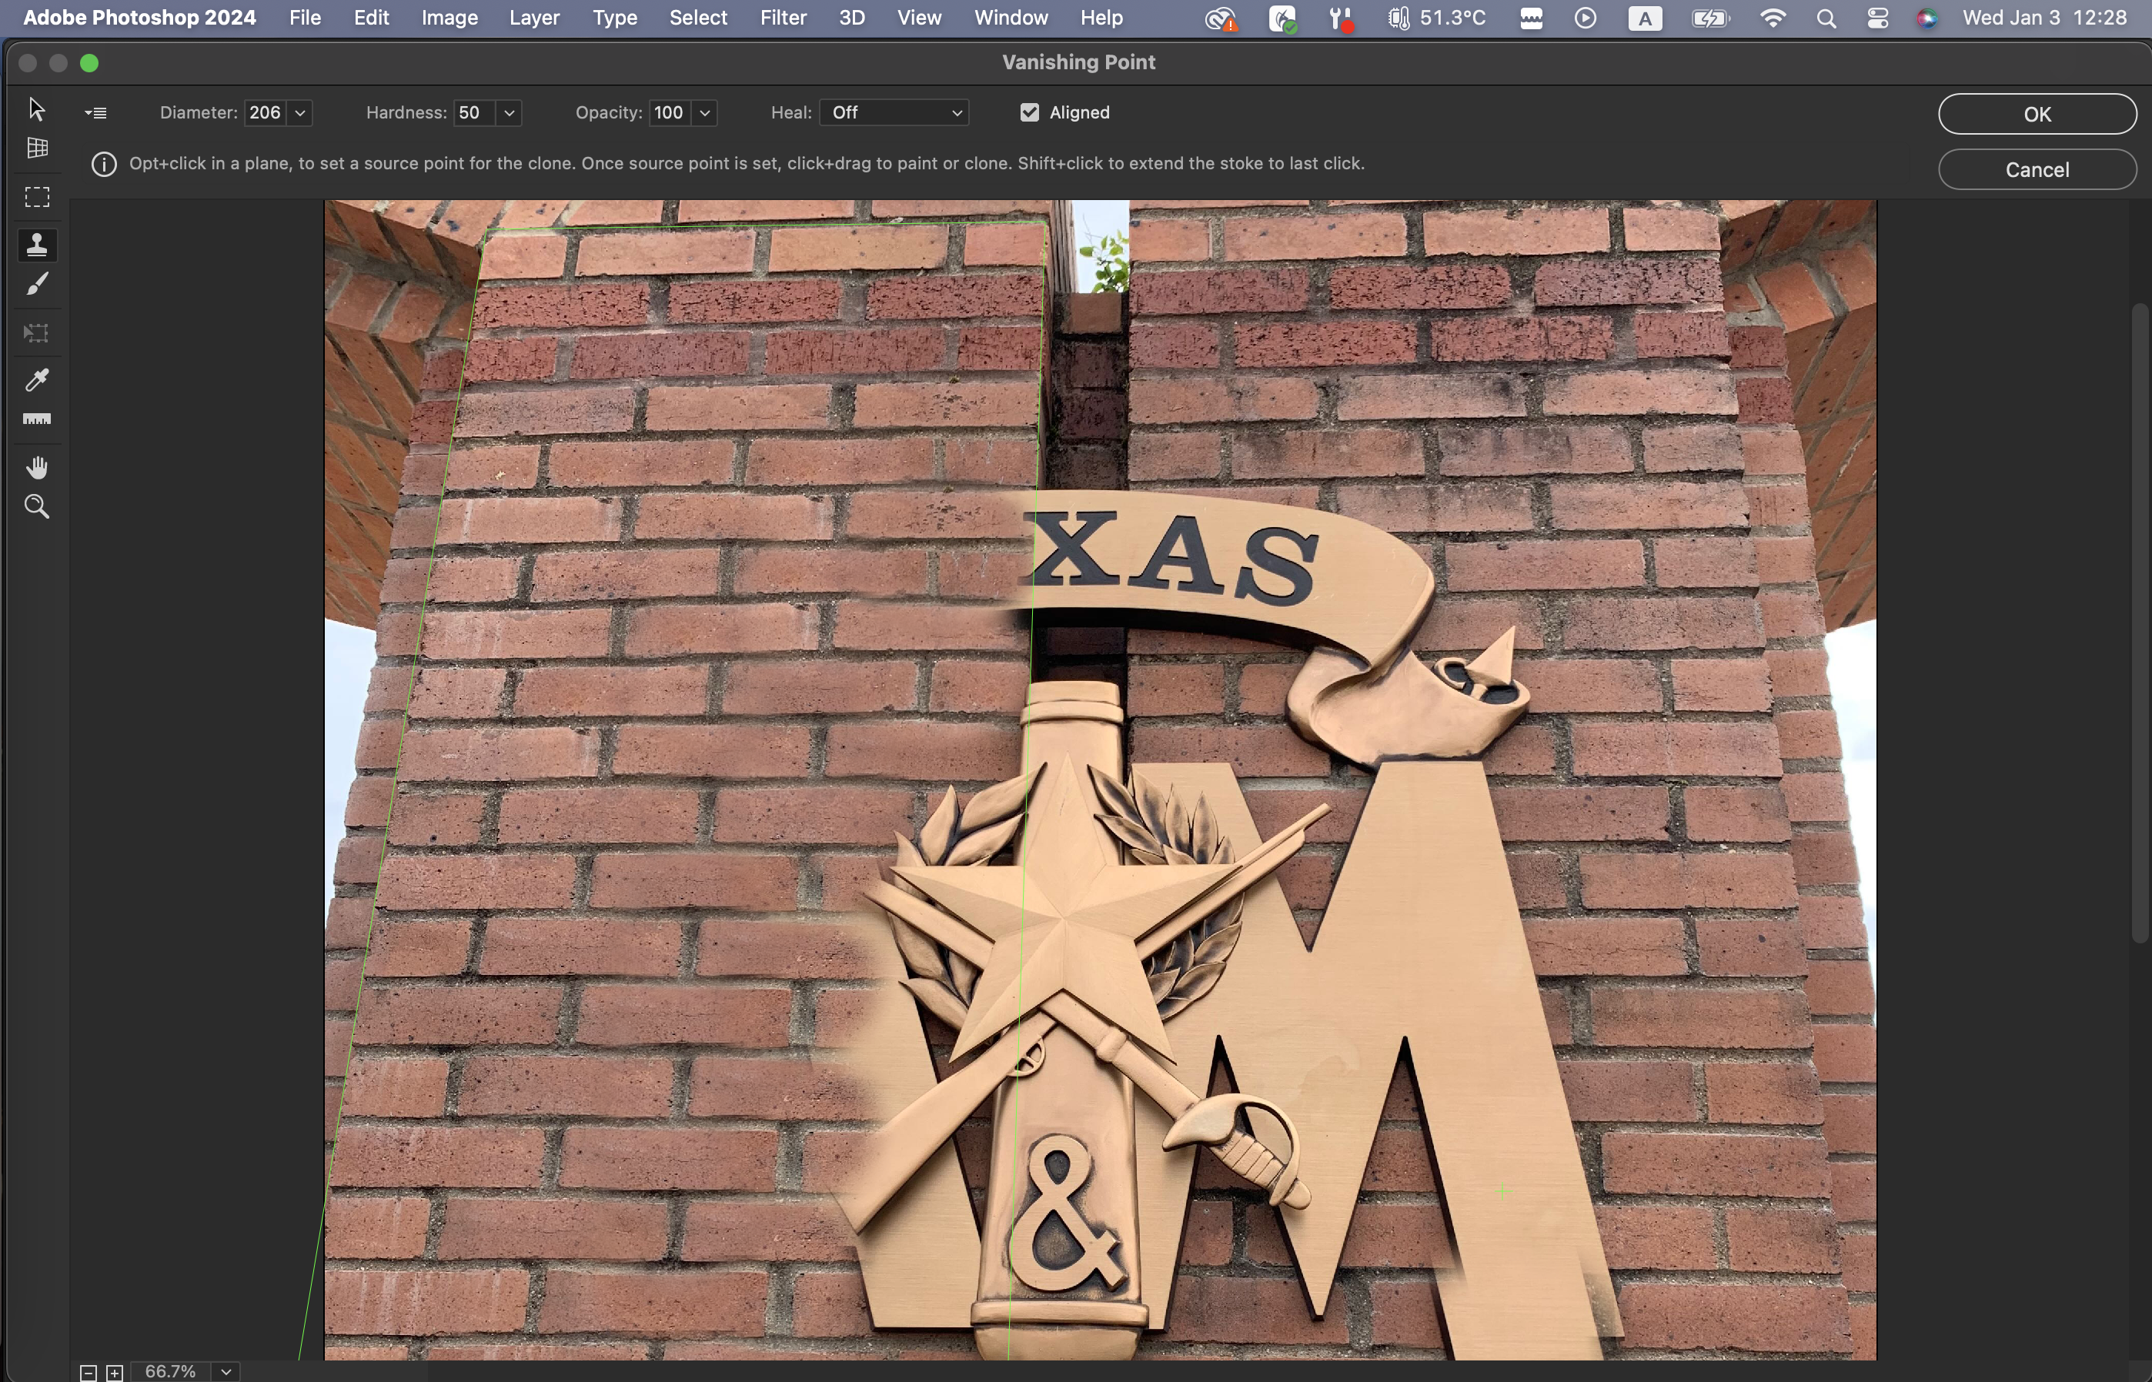
Task: Switch to the Hand tool
Action: tap(37, 468)
